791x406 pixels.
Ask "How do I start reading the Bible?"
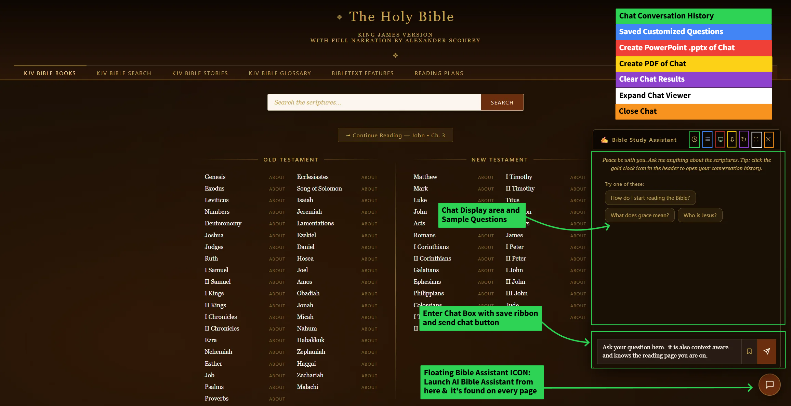click(x=650, y=198)
